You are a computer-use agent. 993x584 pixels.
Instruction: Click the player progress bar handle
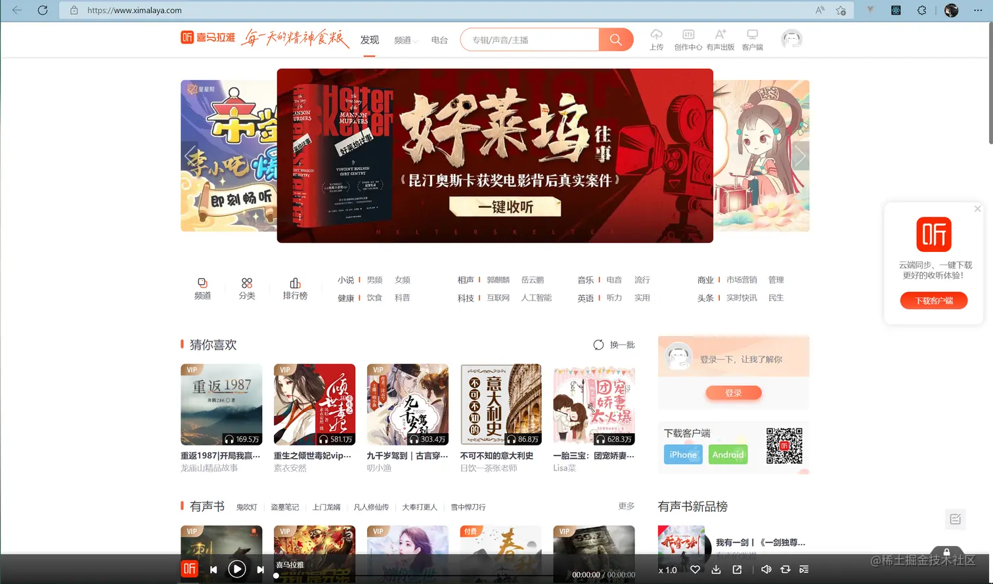tap(276, 575)
